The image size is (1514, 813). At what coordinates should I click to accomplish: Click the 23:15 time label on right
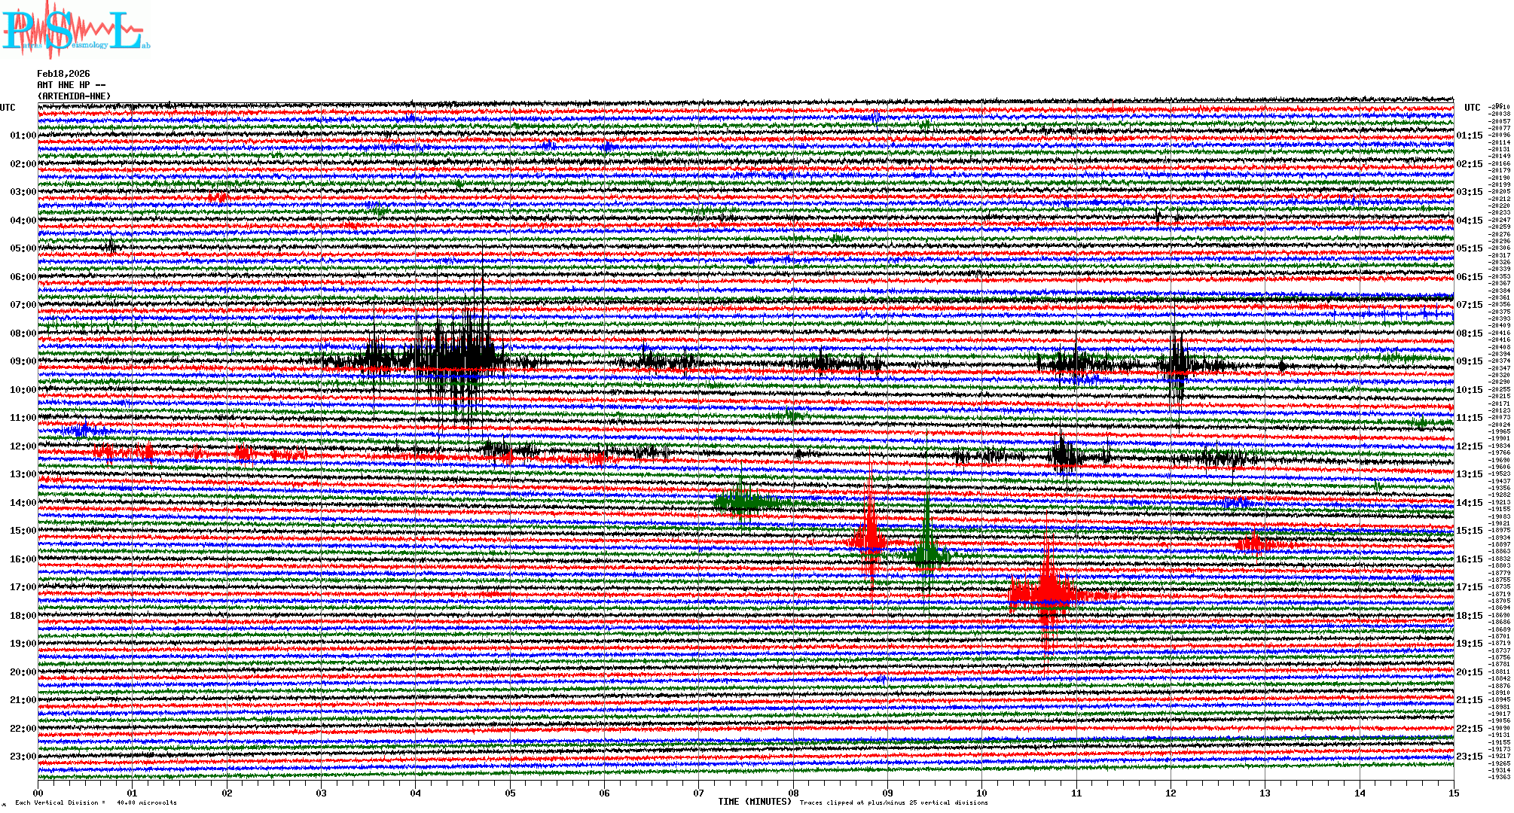(x=1469, y=757)
